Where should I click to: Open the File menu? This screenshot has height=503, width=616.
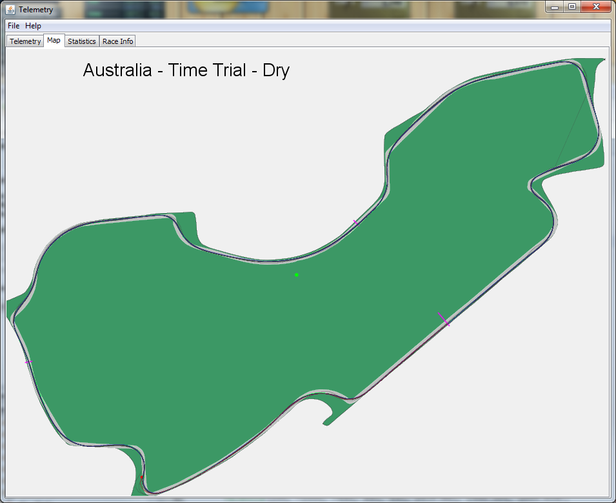click(x=14, y=26)
